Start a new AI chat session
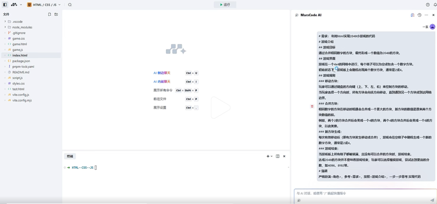The width and height of the screenshot is (437, 204). click(x=412, y=15)
